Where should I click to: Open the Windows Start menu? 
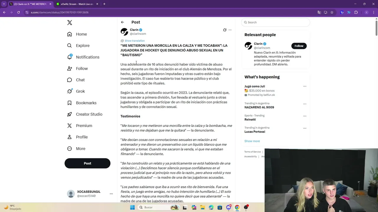pyautogui.click(x=133, y=207)
